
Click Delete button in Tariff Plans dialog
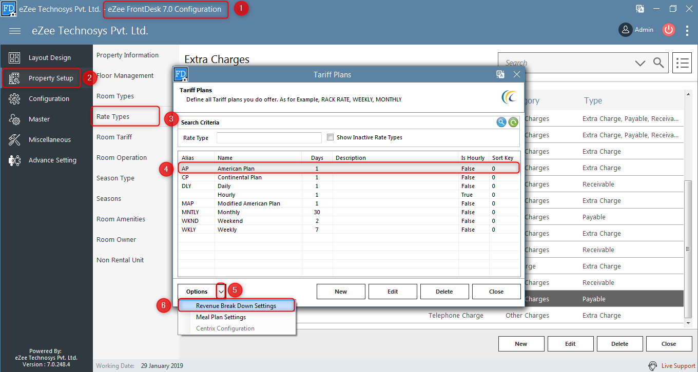(x=444, y=292)
